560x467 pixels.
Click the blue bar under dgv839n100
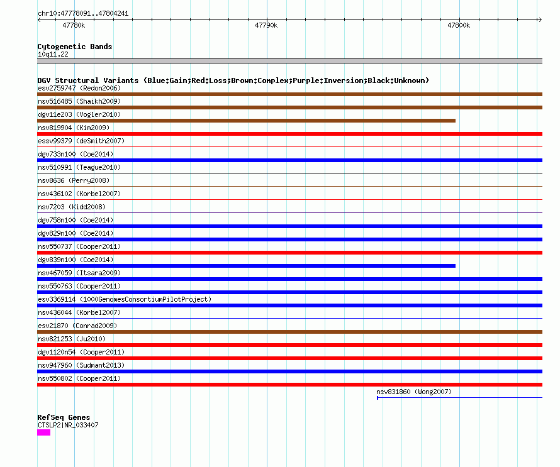point(246,266)
